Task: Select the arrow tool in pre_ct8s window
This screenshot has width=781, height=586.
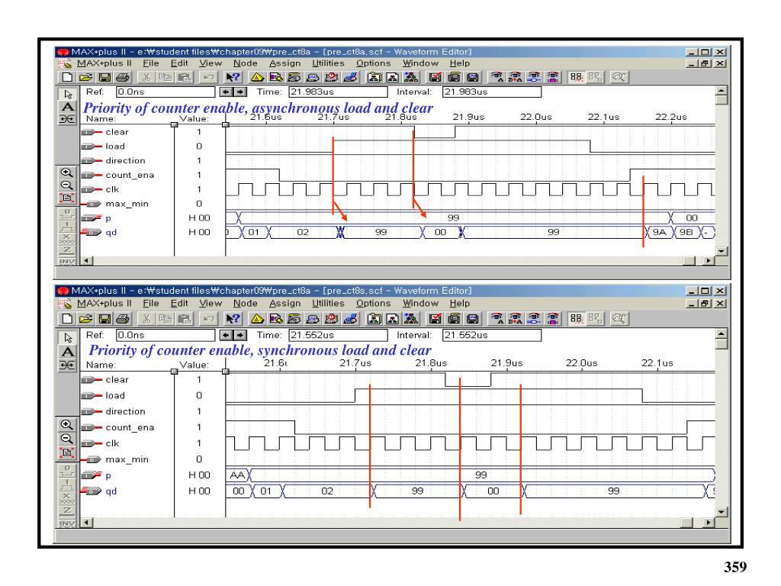Action: click(x=67, y=338)
